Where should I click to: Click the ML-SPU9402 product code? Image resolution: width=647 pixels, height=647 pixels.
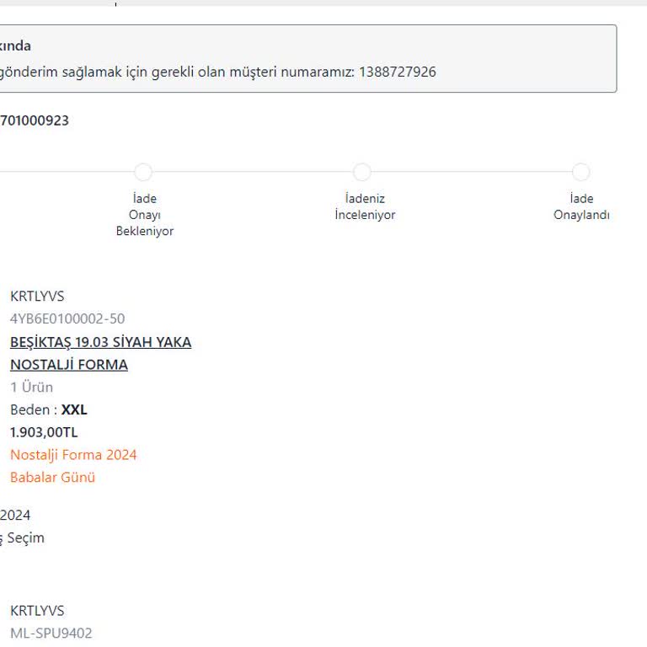tap(51, 633)
